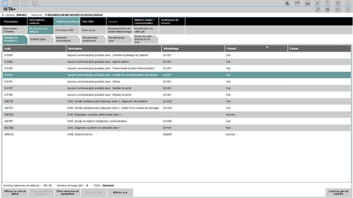Switch to Structure fonctionnelle tab

(67, 39)
